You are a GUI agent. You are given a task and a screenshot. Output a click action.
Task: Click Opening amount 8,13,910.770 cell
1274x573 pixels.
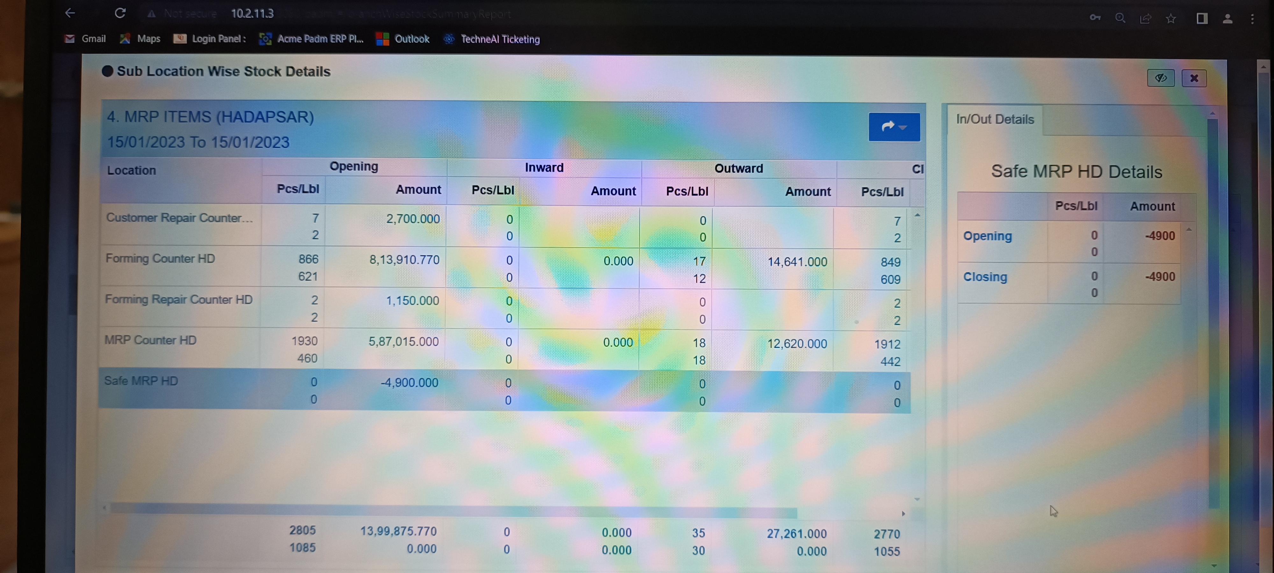tap(404, 259)
